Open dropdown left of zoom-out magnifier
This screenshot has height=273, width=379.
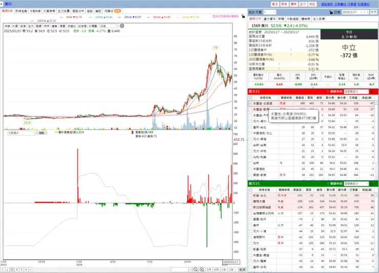tap(181, 269)
